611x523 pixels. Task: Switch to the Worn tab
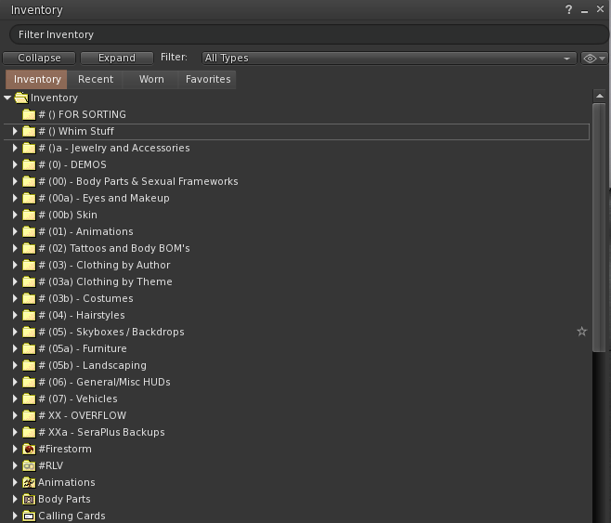point(151,80)
